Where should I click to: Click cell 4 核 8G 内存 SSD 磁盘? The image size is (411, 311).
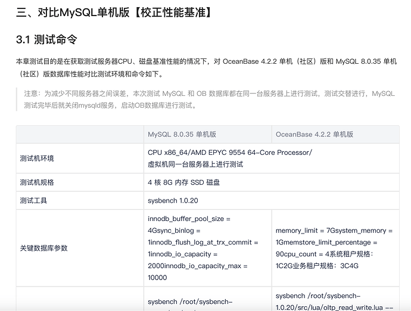(271, 182)
